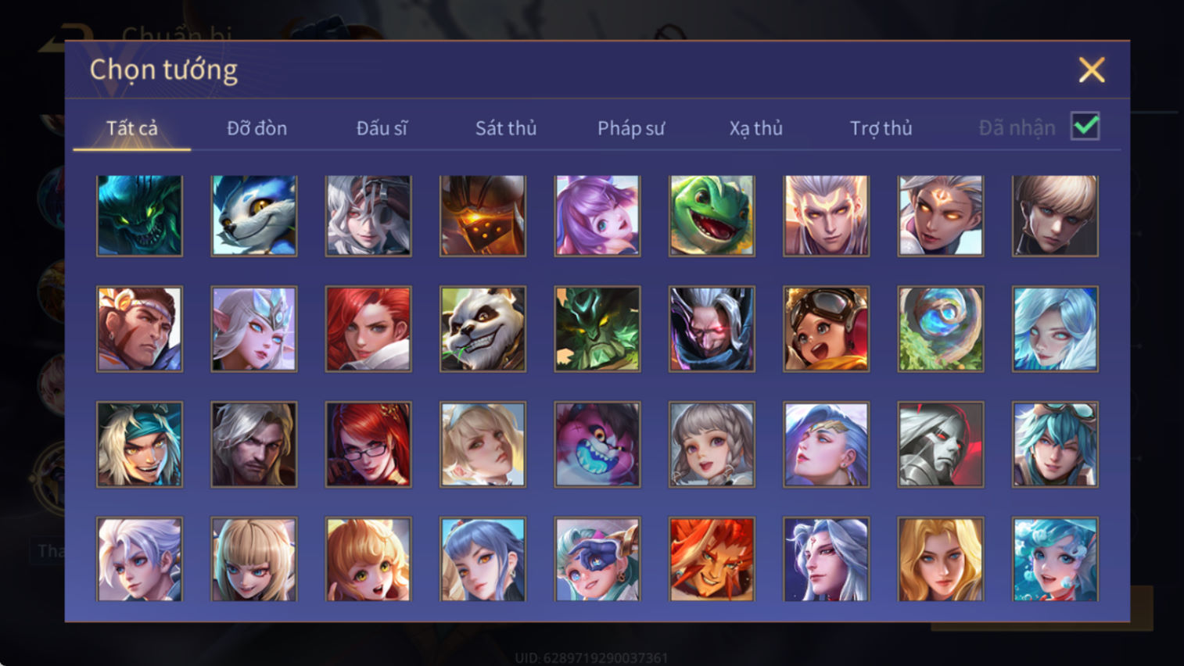Switch to the Đỡ đòn tab

[257, 128]
